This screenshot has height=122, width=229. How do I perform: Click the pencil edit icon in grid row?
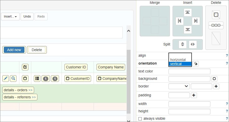[x=6, y=79]
